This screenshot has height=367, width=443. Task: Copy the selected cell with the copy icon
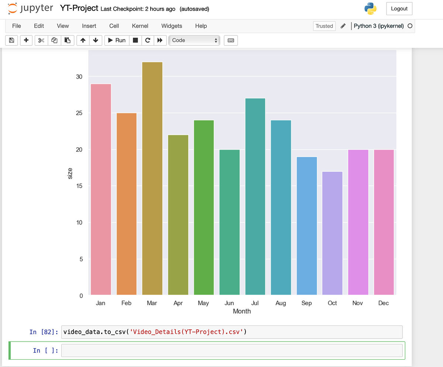(x=54, y=40)
